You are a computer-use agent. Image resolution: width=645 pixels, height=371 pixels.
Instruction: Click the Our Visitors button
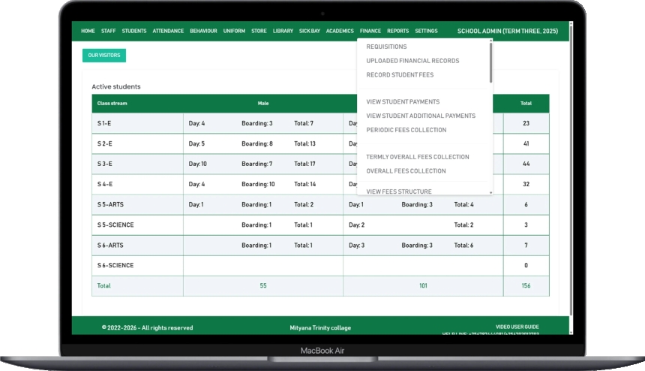(x=103, y=56)
